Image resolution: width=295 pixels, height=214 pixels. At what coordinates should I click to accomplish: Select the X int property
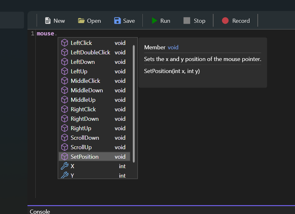pos(94,166)
